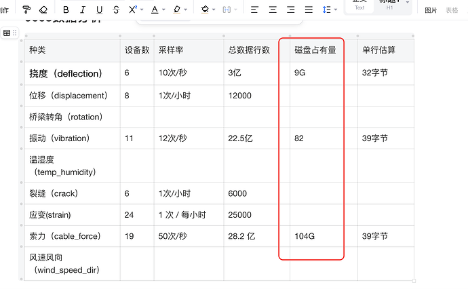468x289 pixels.
Task: Open the superscript options dropdown arrow
Action: [142, 10]
